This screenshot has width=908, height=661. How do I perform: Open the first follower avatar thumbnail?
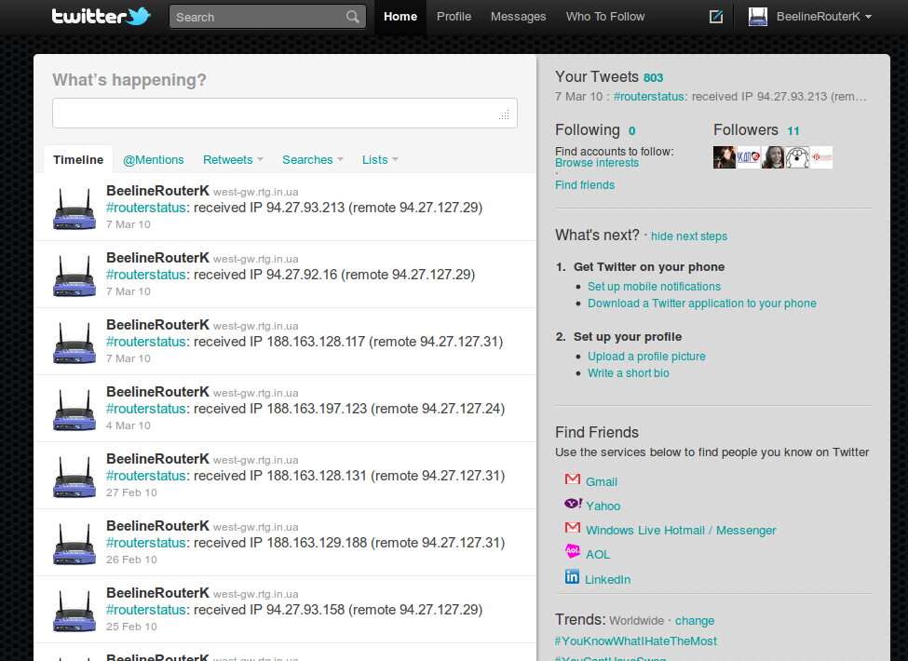(x=724, y=156)
